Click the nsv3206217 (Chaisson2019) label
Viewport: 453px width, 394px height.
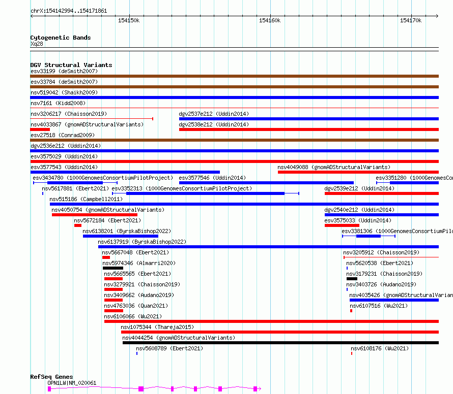(69, 114)
